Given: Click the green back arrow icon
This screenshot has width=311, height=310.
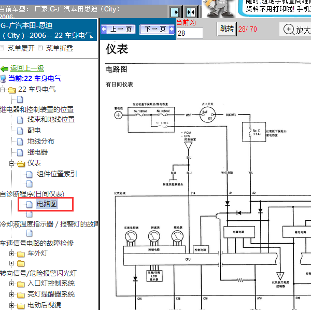Looking at the screenshot, I should point(4,69).
